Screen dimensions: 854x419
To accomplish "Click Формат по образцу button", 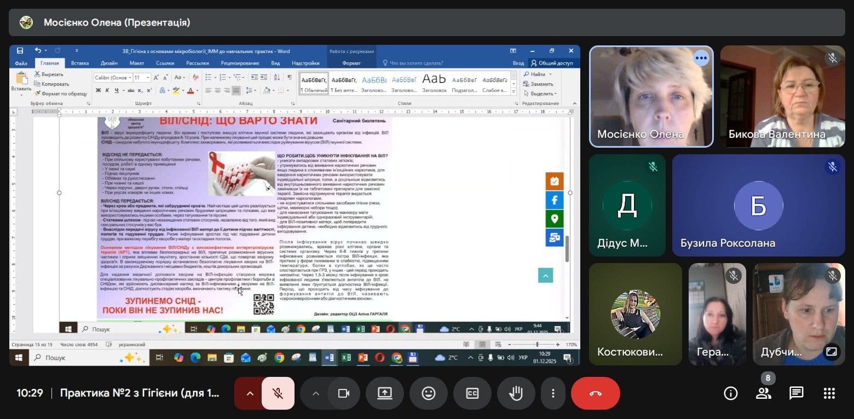I will tap(60, 94).
